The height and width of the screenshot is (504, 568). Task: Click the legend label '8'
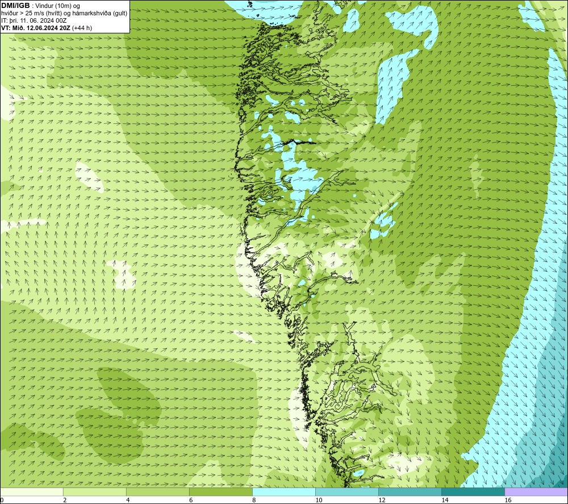[x=254, y=501]
